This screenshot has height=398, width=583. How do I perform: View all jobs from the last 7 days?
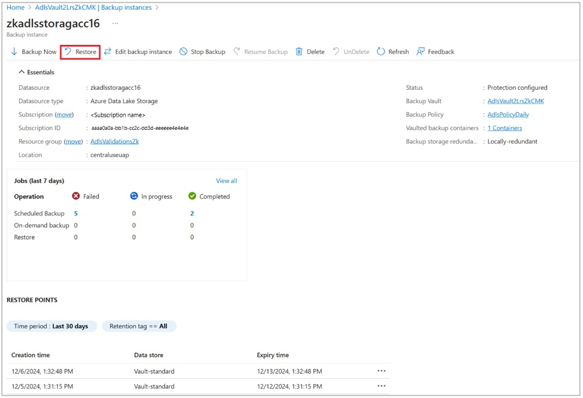pos(227,181)
